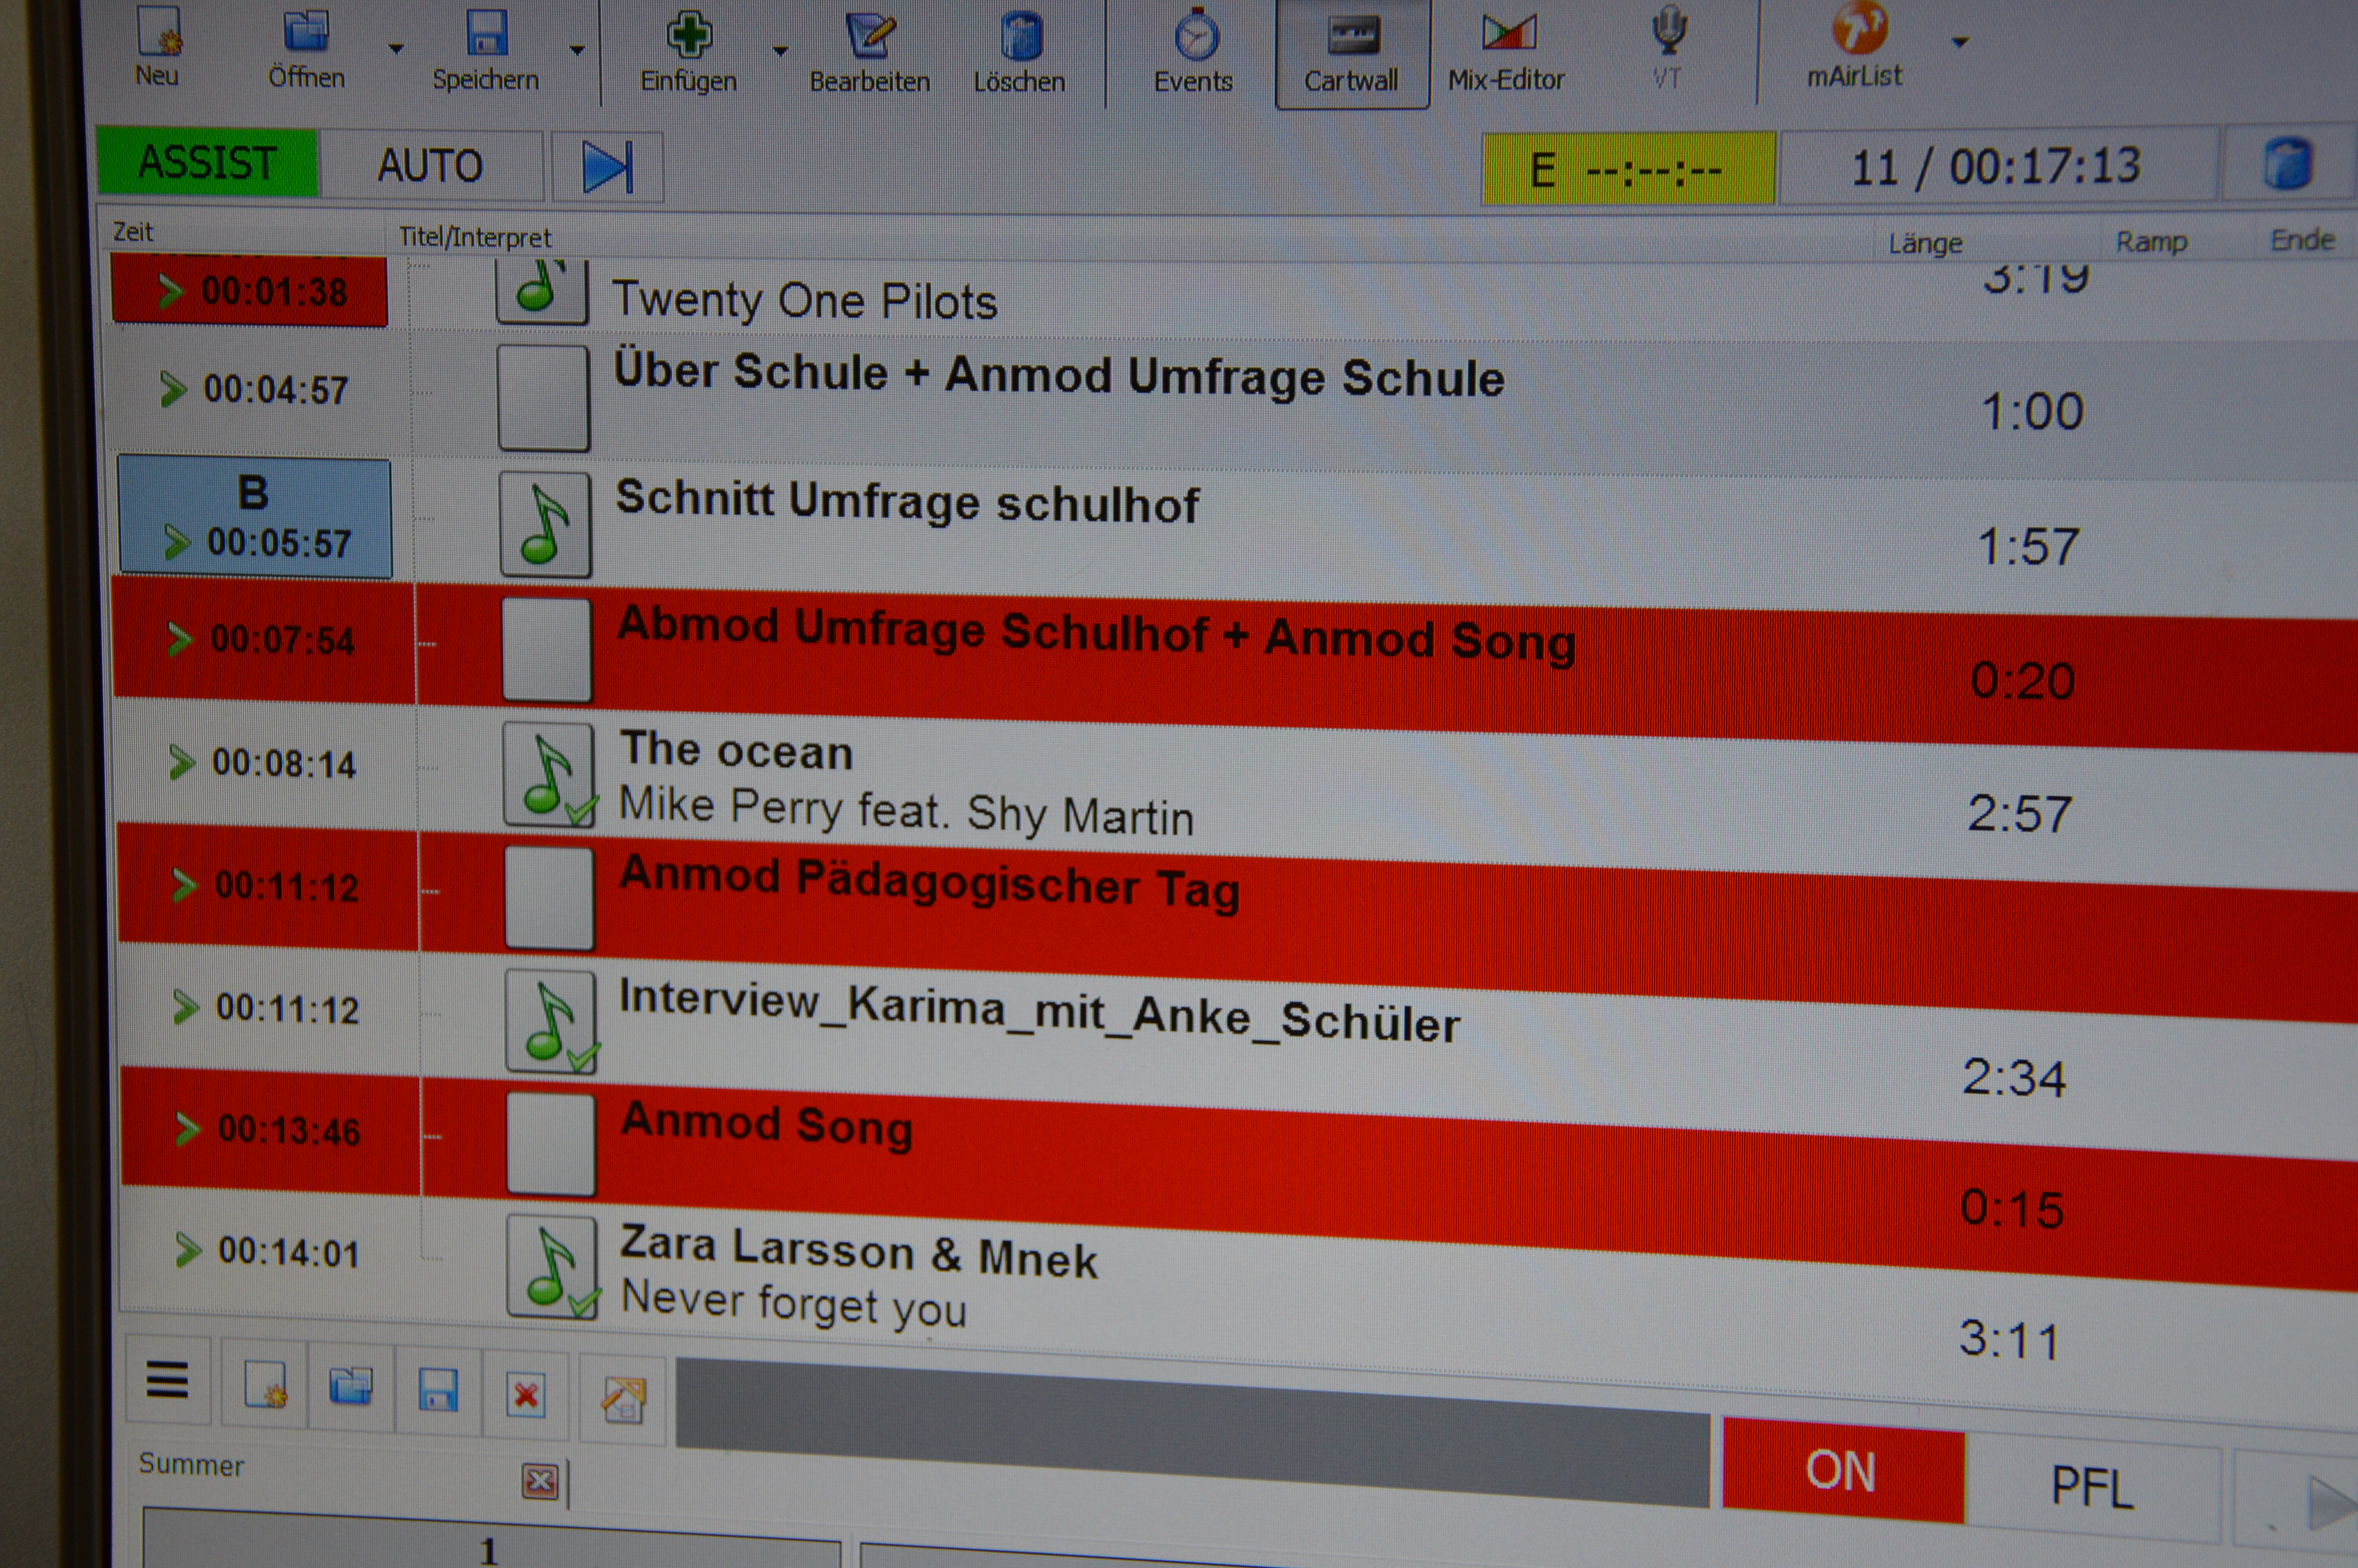Click music note icon of Schnitt Umfrage schulhof

click(546, 524)
